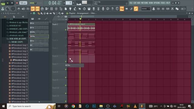This screenshot has height=109, width=194.
Task: Toggle the countdown before recording icon
Action: 28,9
